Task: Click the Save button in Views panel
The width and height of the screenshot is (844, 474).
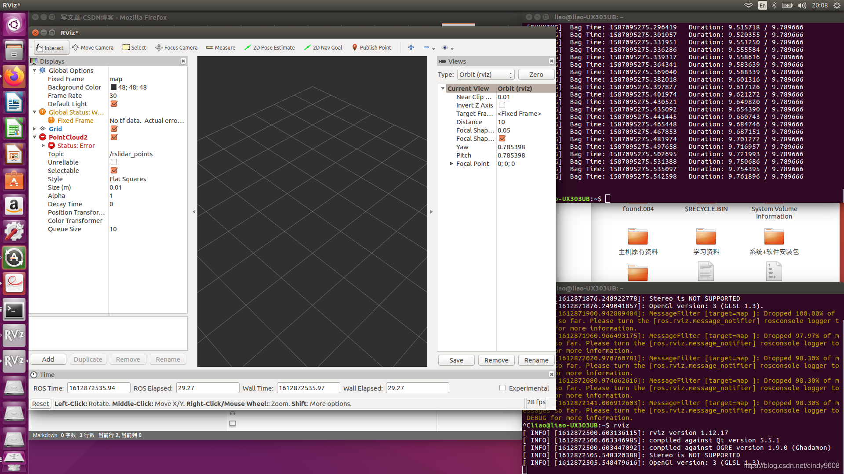Action: (457, 360)
